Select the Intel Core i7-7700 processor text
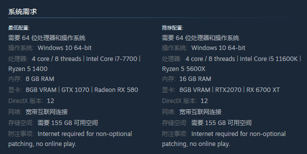The width and height of the screenshot is (307, 154). [112, 59]
